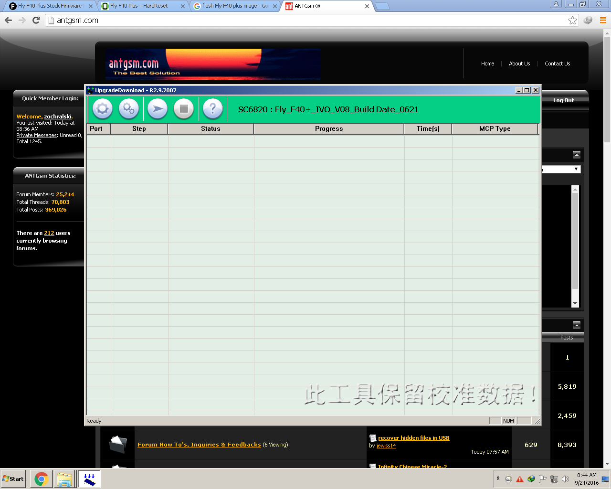611x489 pixels.
Task: Launch Chrome from the taskbar
Action: coord(42,479)
